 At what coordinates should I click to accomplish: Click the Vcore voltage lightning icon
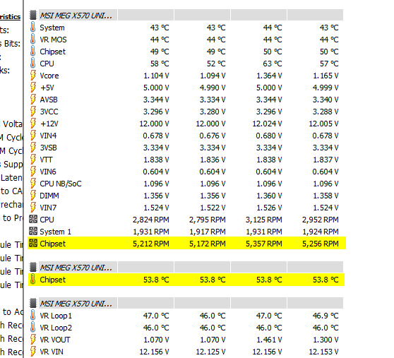point(33,76)
